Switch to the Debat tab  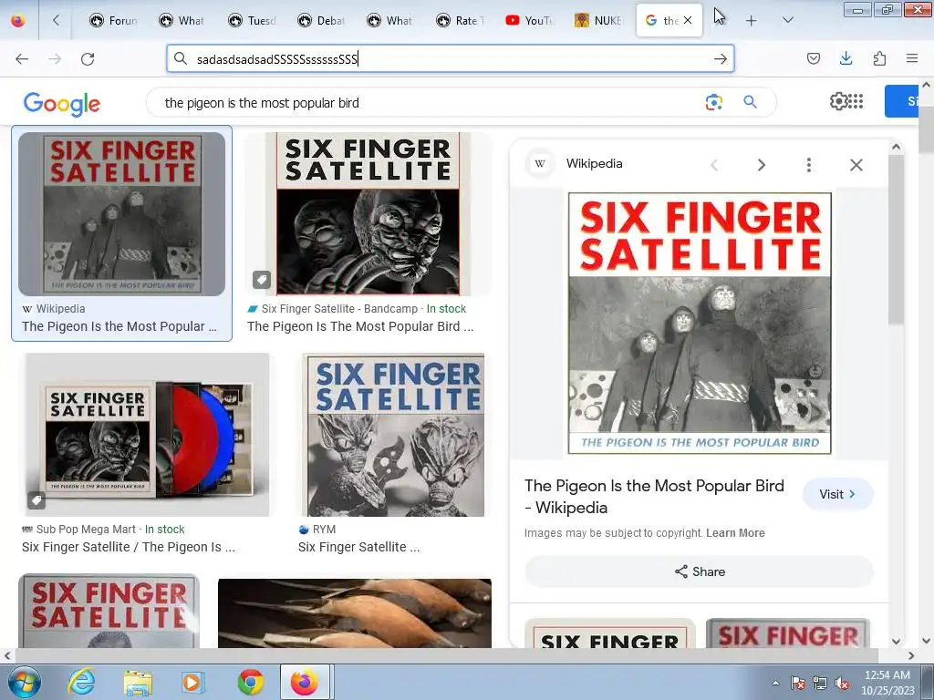322,20
